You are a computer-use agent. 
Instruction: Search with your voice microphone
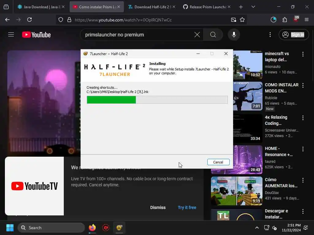tap(234, 35)
